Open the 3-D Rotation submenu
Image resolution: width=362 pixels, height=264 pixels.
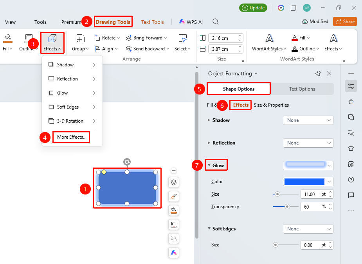[x=72, y=121]
